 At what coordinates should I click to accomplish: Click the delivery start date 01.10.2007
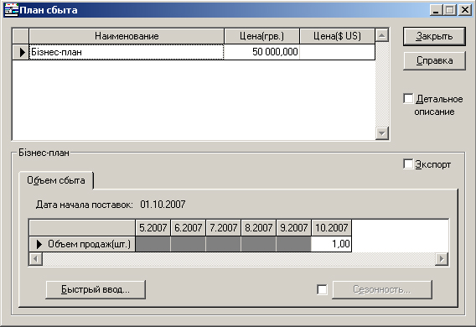(163, 205)
